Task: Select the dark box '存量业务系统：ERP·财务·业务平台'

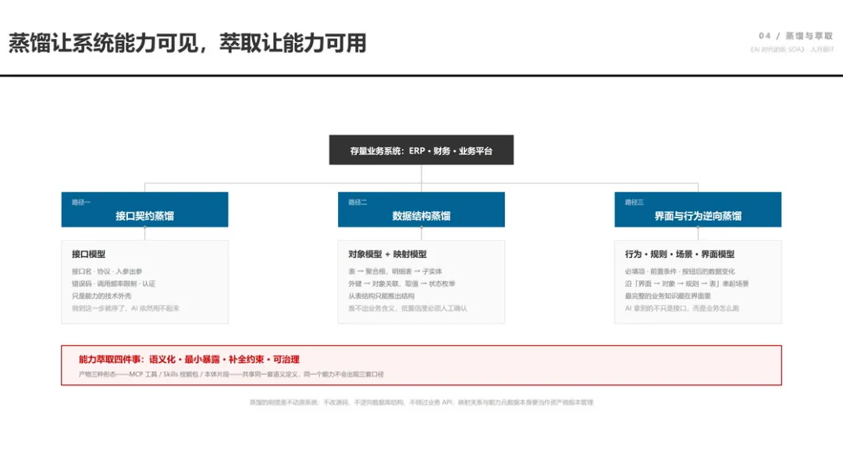Action: click(421, 150)
